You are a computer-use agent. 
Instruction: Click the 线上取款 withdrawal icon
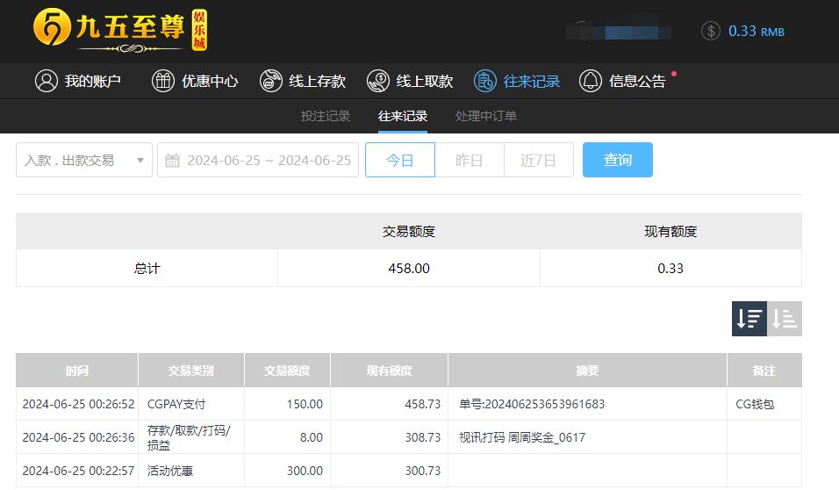coord(377,81)
